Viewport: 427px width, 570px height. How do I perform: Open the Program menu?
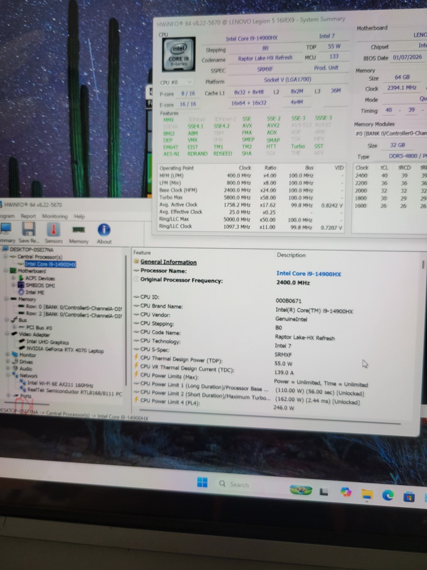(x=7, y=216)
